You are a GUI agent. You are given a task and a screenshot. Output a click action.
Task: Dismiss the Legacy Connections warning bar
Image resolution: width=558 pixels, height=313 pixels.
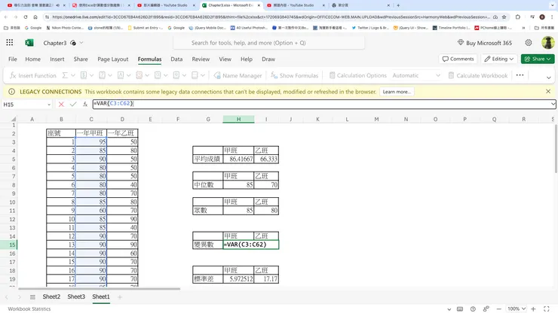click(548, 91)
